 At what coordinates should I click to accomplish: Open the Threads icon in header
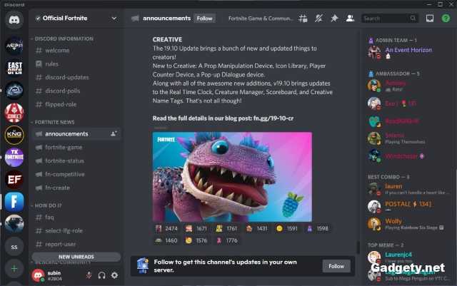pos(303,18)
